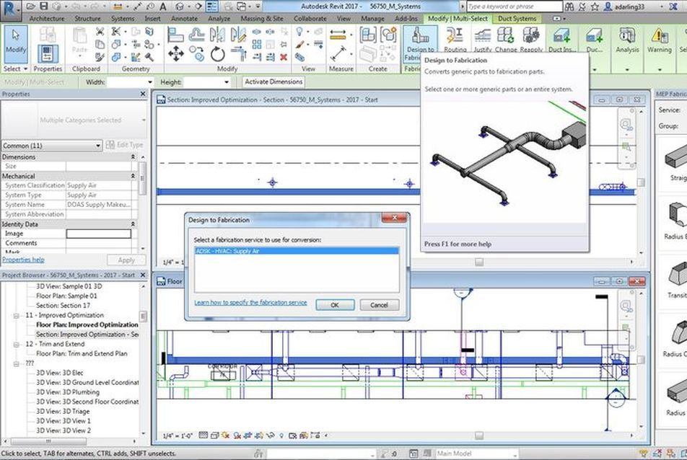
Task: Open the Architecture ribbon tab
Action: click(x=47, y=19)
